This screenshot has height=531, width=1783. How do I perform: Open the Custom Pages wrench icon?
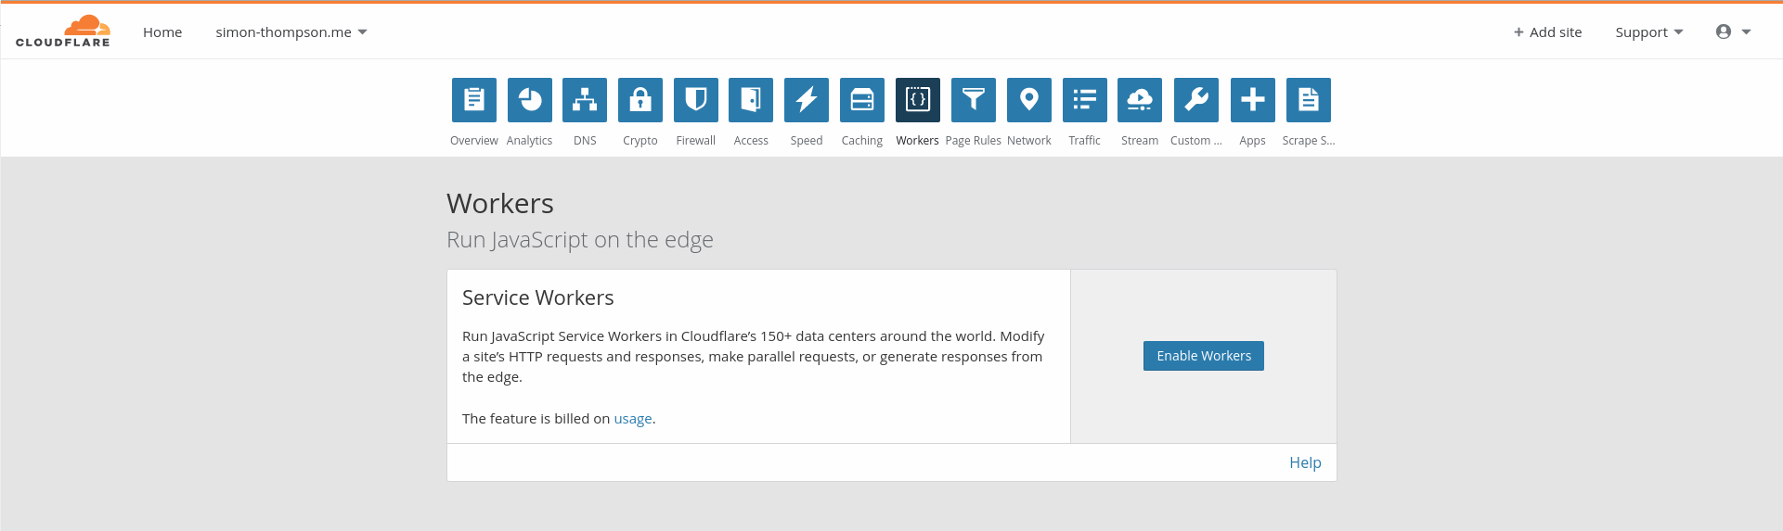click(1196, 100)
